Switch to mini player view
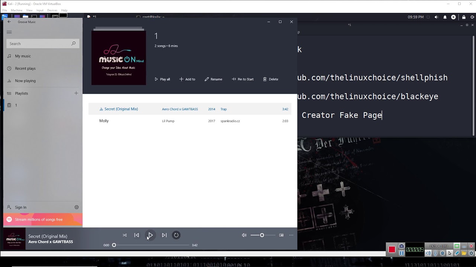The image size is (476, 267). point(282,235)
